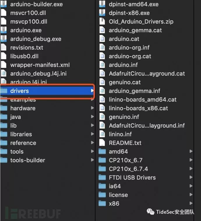Select the linino-boards_x86.cat file name
The height and width of the screenshot is (221, 201).
[x=138, y=108]
